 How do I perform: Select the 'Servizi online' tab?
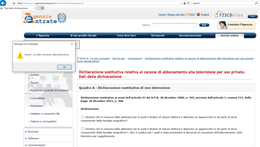point(229,36)
